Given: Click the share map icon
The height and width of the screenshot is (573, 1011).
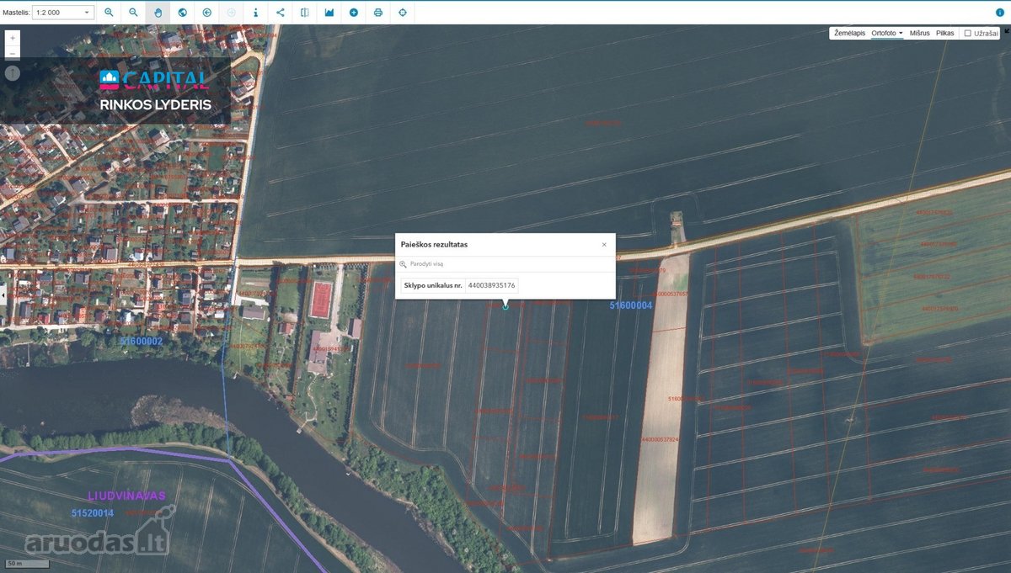Looking at the screenshot, I should 281,13.
